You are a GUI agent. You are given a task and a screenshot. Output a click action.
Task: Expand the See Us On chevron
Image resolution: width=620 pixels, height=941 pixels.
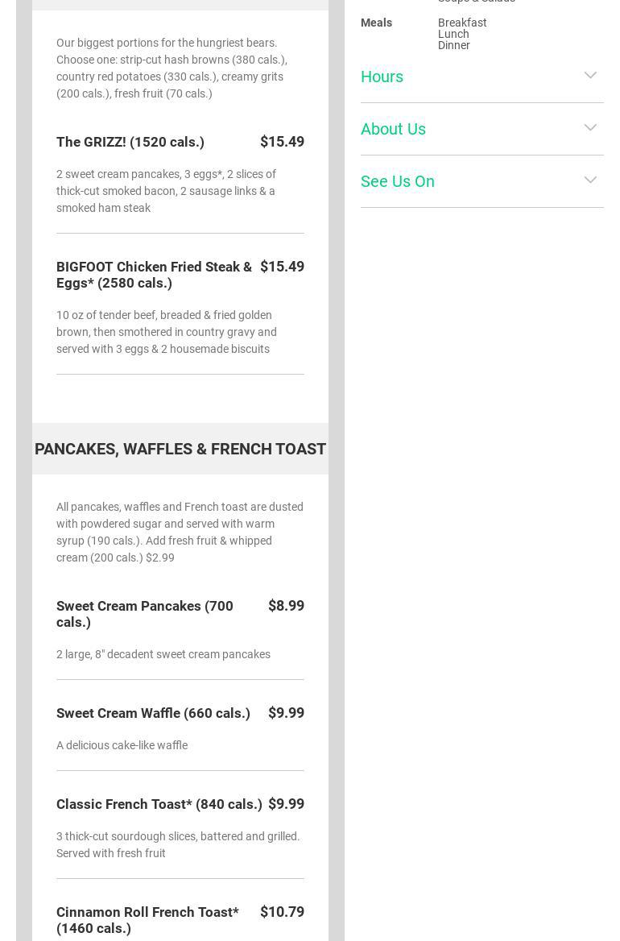(590, 180)
